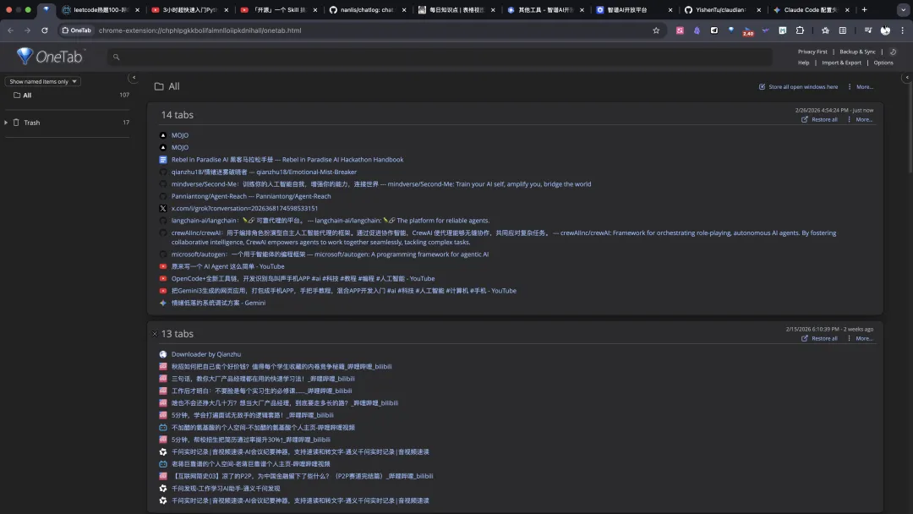This screenshot has width=913, height=514.
Task: Click the 13 tabs group title
Action: (x=177, y=334)
